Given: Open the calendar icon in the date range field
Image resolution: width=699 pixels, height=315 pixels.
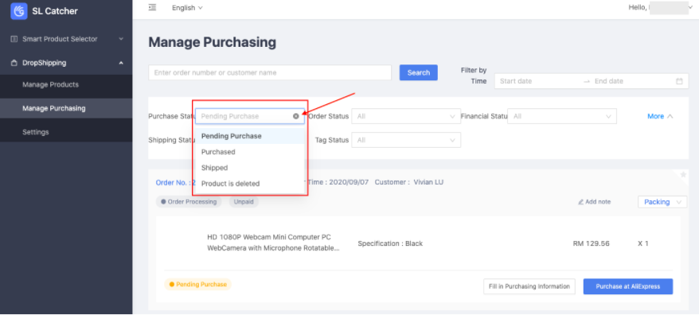Looking at the screenshot, I should tap(679, 81).
